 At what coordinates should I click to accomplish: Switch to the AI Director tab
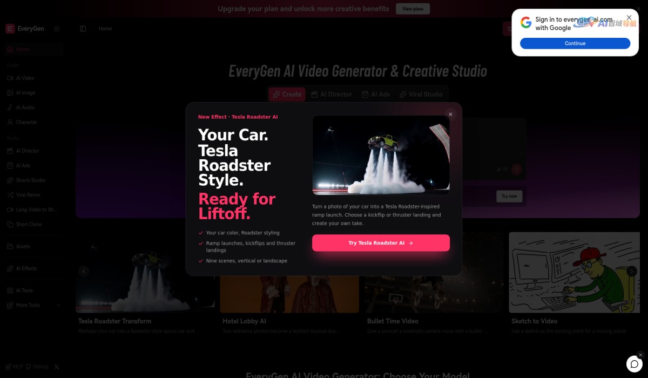point(332,94)
